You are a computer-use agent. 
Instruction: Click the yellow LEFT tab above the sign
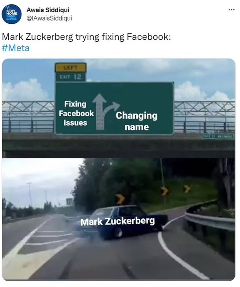pos(70,68)
